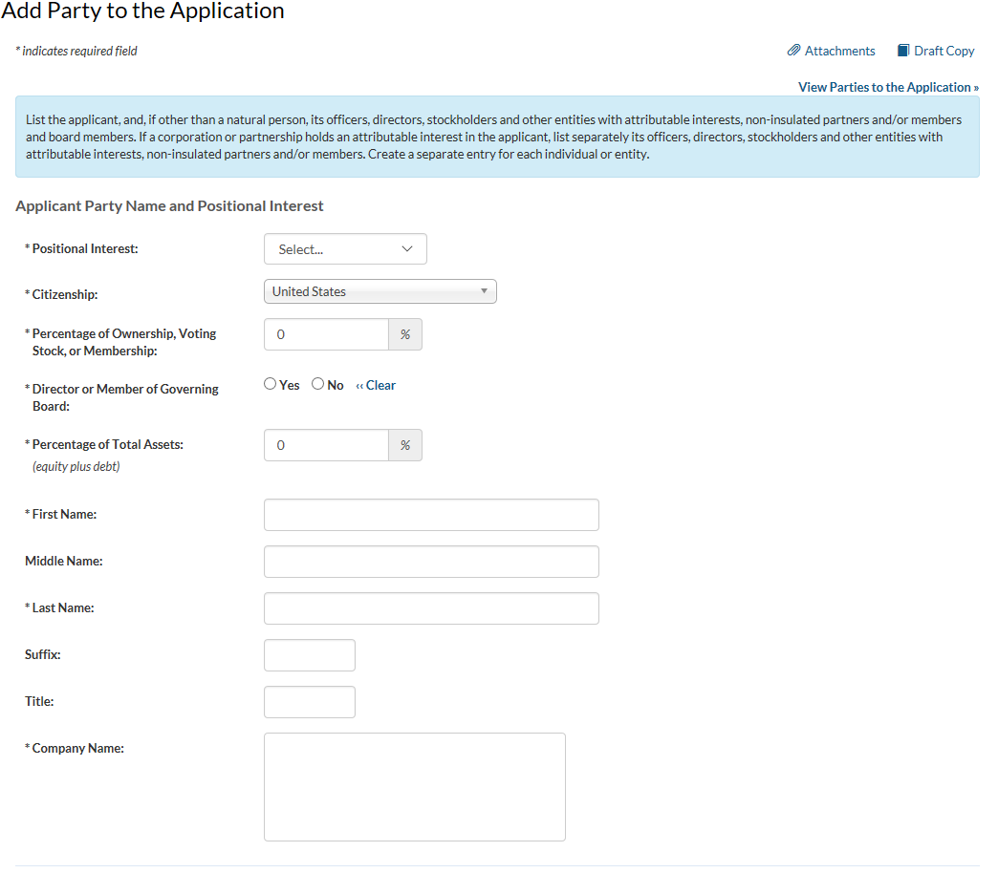Click the percent symbol beside Total Assets

click(405, 446)
